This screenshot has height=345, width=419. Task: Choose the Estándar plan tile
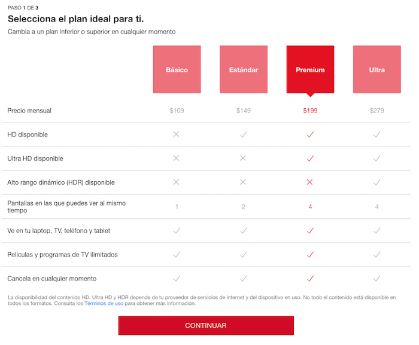[x=244, y=70]
